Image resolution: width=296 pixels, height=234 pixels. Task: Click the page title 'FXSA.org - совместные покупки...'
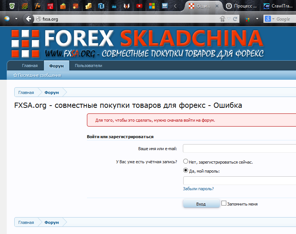[128, 105]
